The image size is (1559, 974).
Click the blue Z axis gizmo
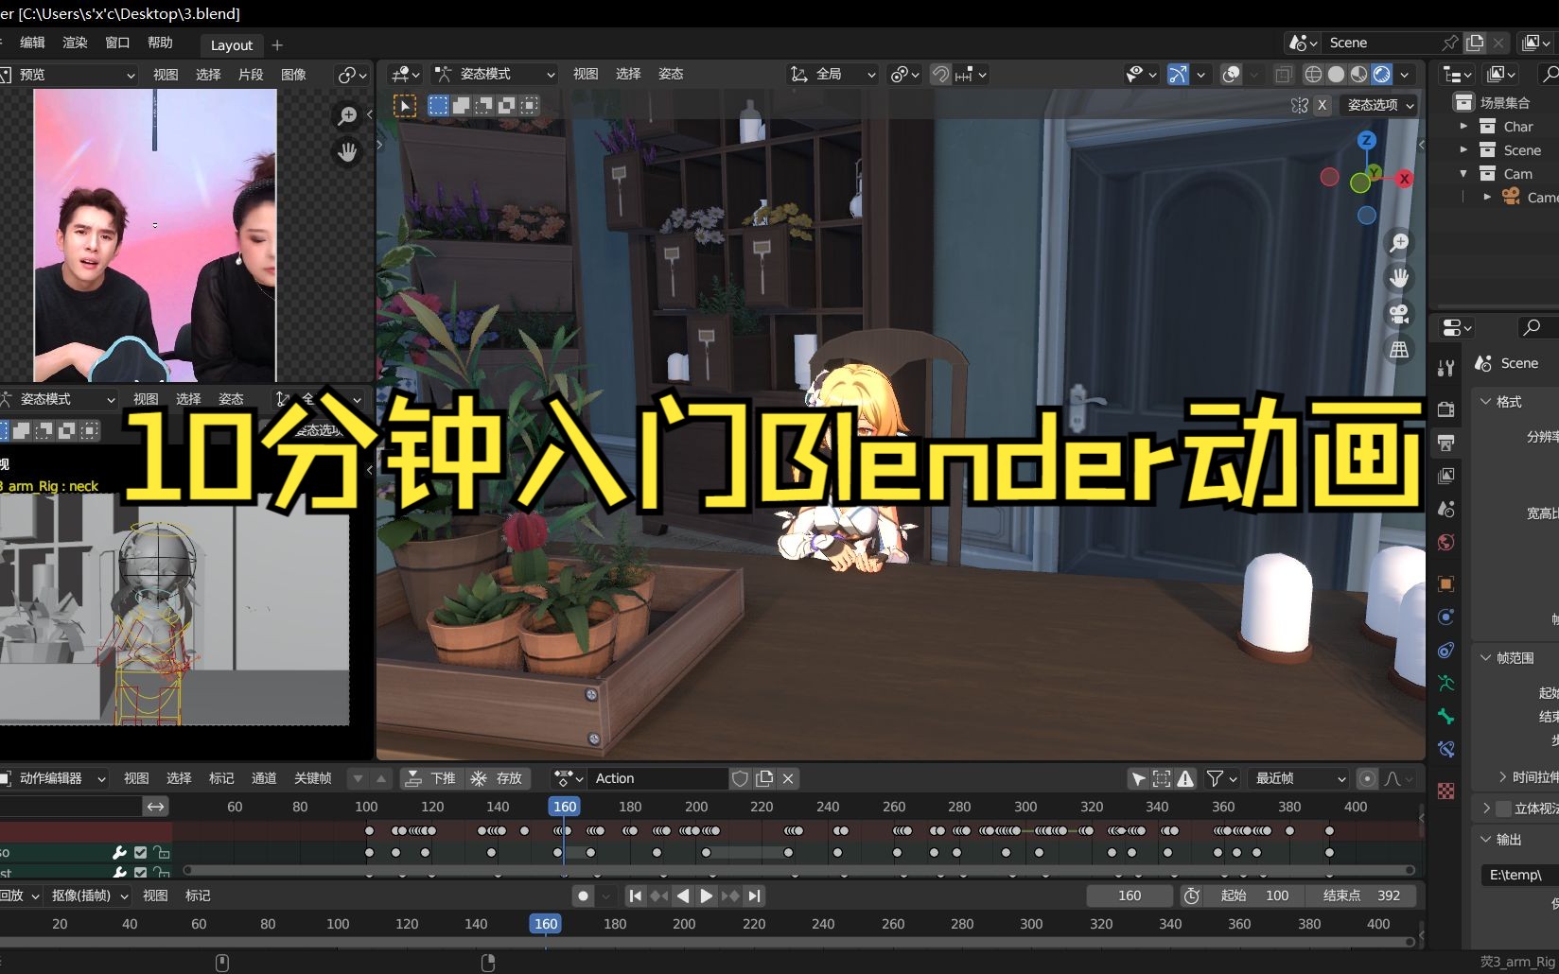[x=1366, y=141]
